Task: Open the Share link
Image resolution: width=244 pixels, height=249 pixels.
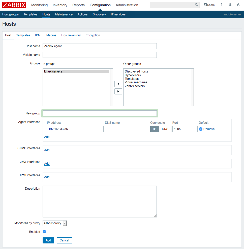Action: [209, 5]
